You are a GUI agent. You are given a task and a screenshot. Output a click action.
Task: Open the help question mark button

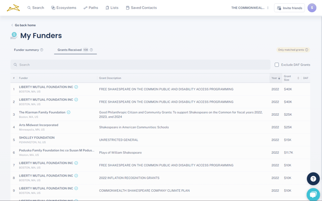pos(313,179)
